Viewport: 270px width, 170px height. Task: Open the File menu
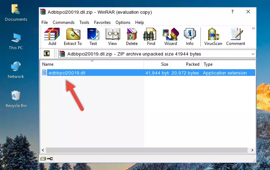45,22
